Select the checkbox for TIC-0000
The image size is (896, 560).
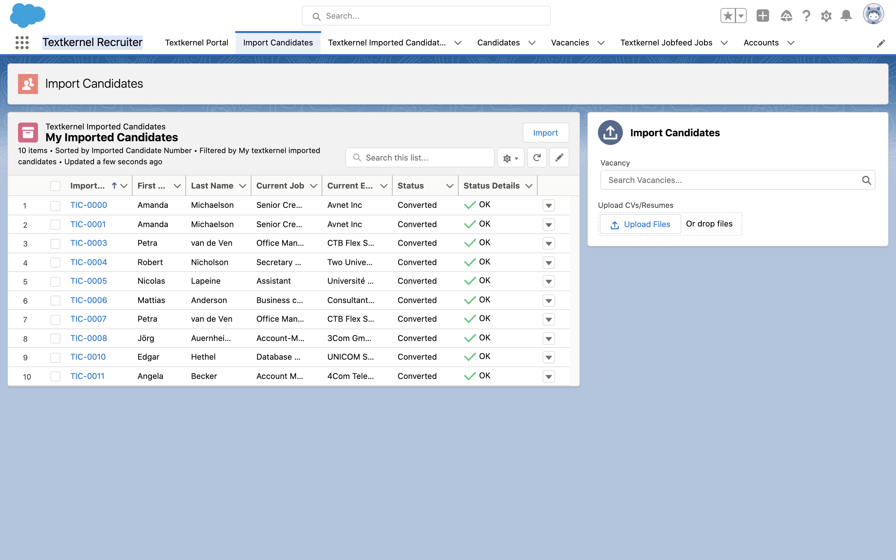click(55, 206)
